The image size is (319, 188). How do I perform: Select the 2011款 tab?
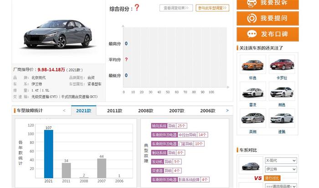[114, 111]
